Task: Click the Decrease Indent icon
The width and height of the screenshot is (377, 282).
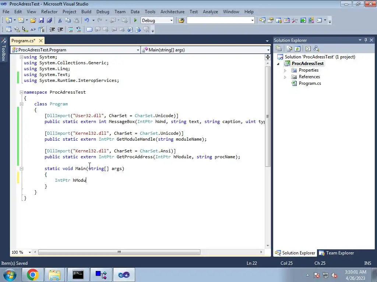Action: (x=52, y=29)
